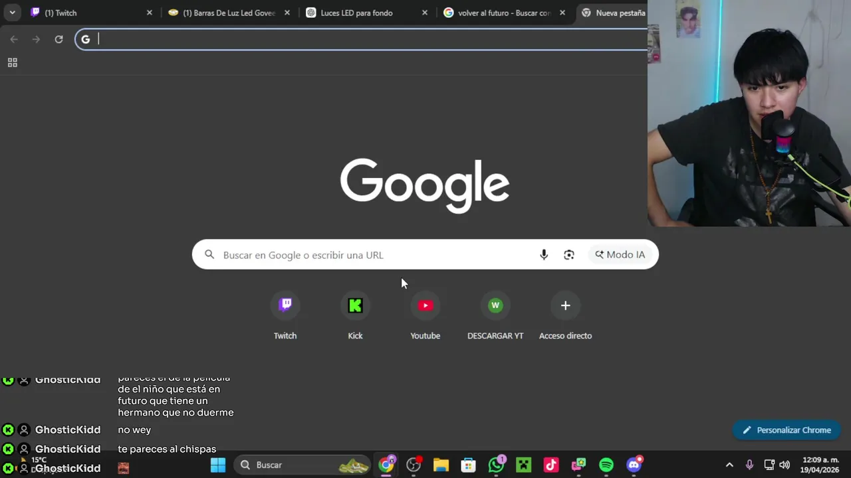Click the webcam overlay feed
Image resolution: width=851 pixels, height=478 pixels.
click(x=749, y=113)
